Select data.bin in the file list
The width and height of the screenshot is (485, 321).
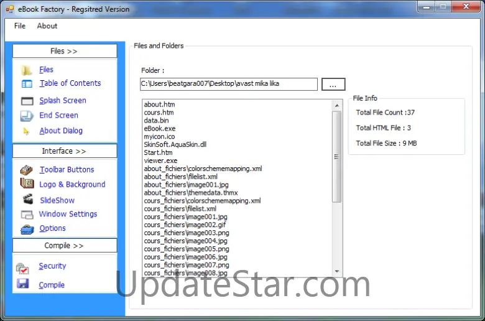[x=156, y=121]
